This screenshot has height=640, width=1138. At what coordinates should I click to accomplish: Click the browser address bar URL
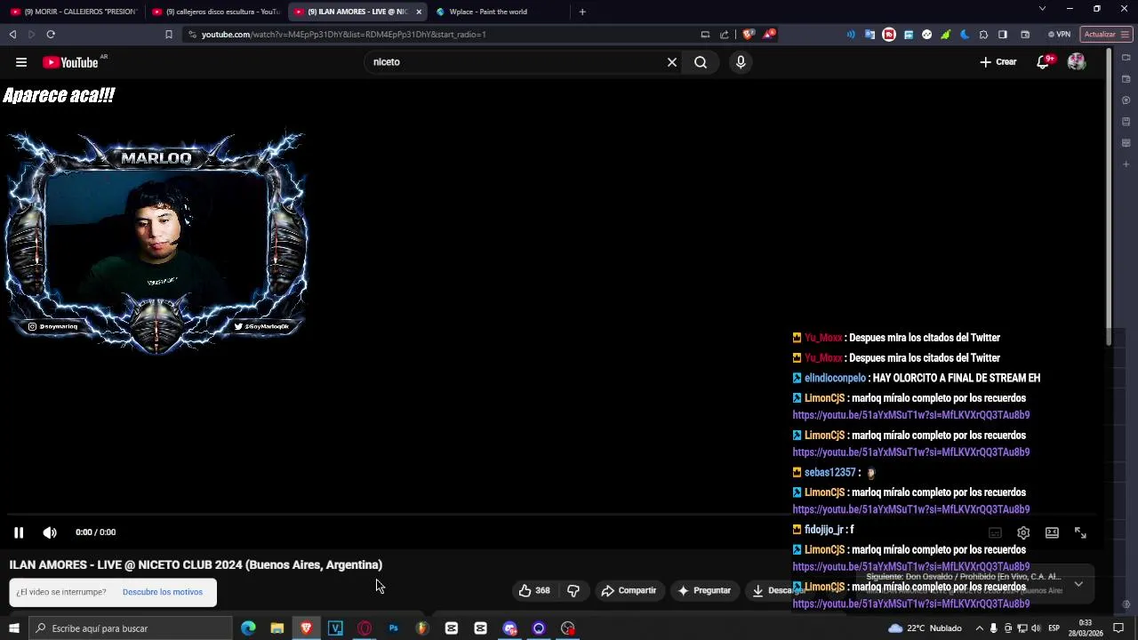pos(343,35)
